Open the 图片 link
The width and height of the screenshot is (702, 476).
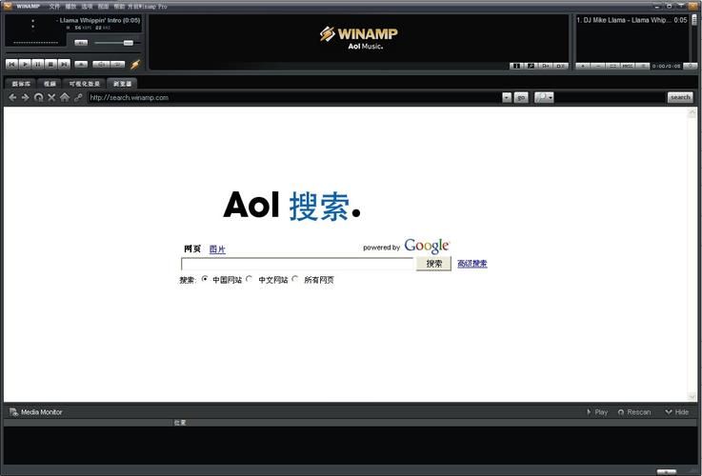pos(217,249)
